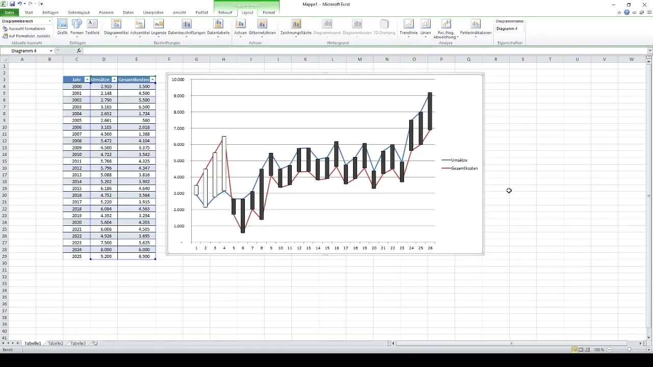Select the cell showing 9.200
Viewport: 653px width, 367px height.
coord(104,256)
